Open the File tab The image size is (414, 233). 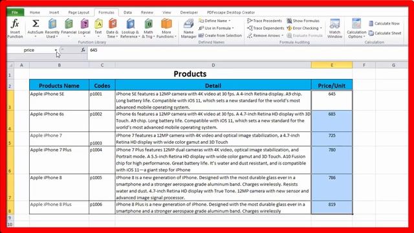(15, 12)
